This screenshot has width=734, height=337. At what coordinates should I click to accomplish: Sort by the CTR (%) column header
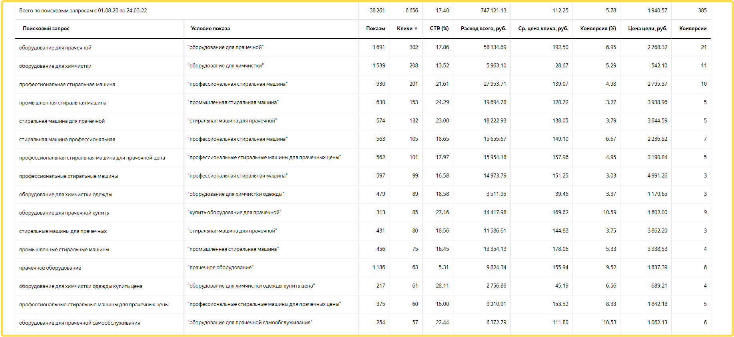(x=439, y=29)
